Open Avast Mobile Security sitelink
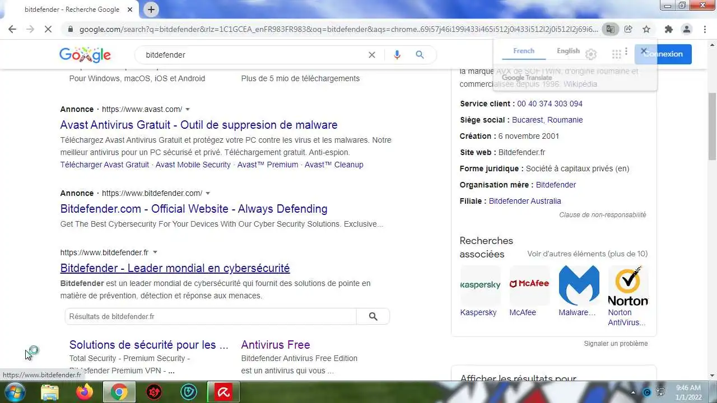 pyautogui.click(x=193, y=165)
